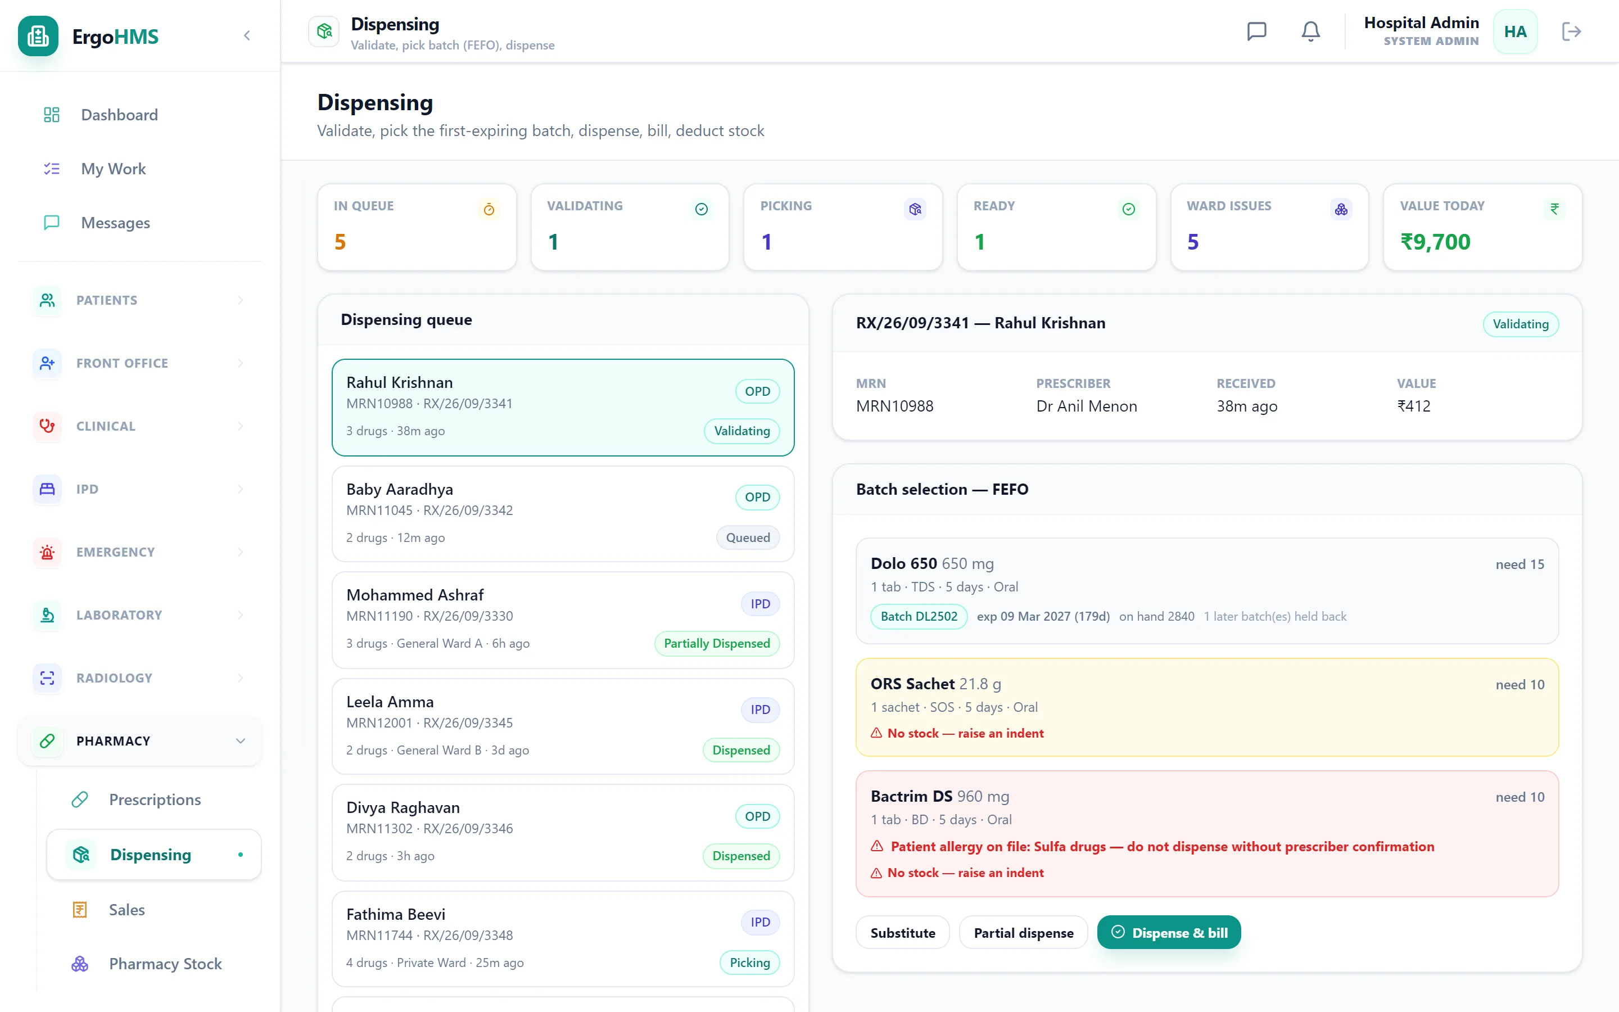This screenshot has height=1012, width=1619.
Task: Open chat messages icon in top bar
Action: coord(1256,31)
